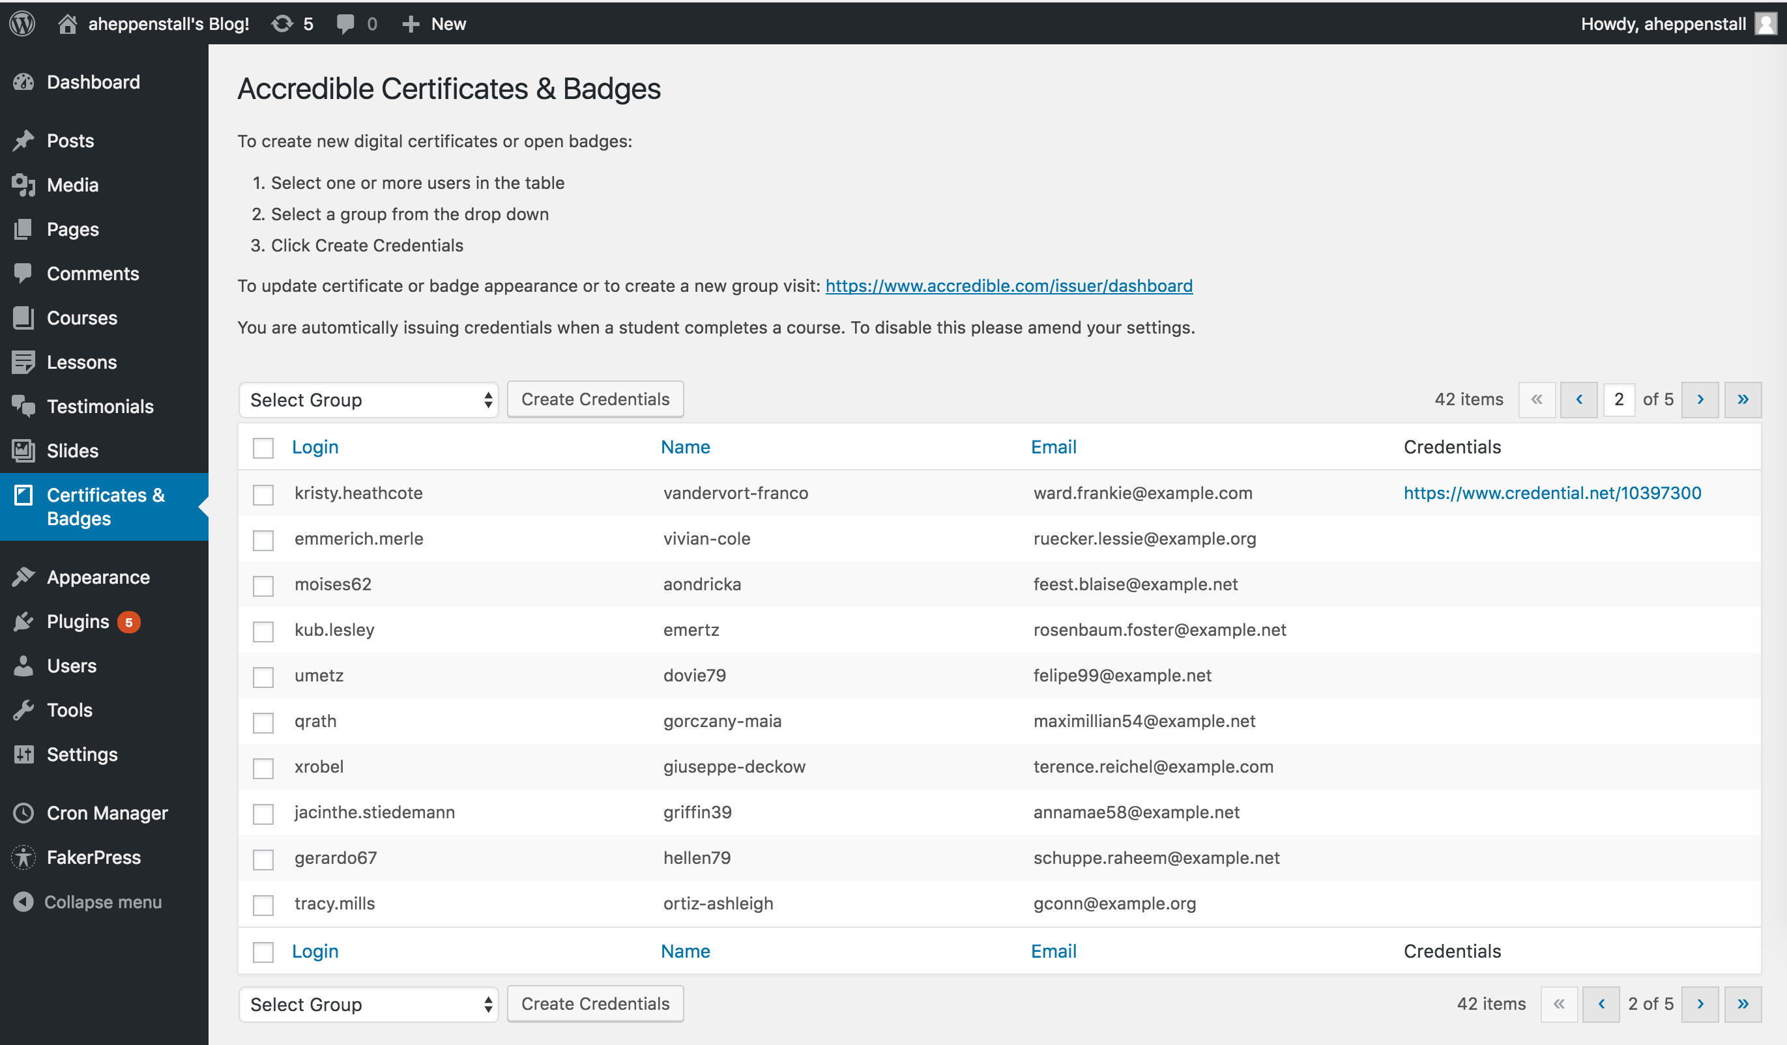Click the Slides sidebar icon
The image size is (1787, 1045).
[x=23, y=450]
